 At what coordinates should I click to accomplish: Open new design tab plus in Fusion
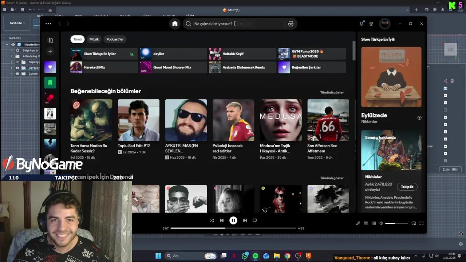coord(416,10)
